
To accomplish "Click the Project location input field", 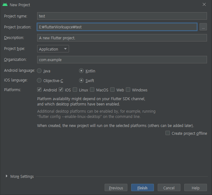I will (117, 27).
